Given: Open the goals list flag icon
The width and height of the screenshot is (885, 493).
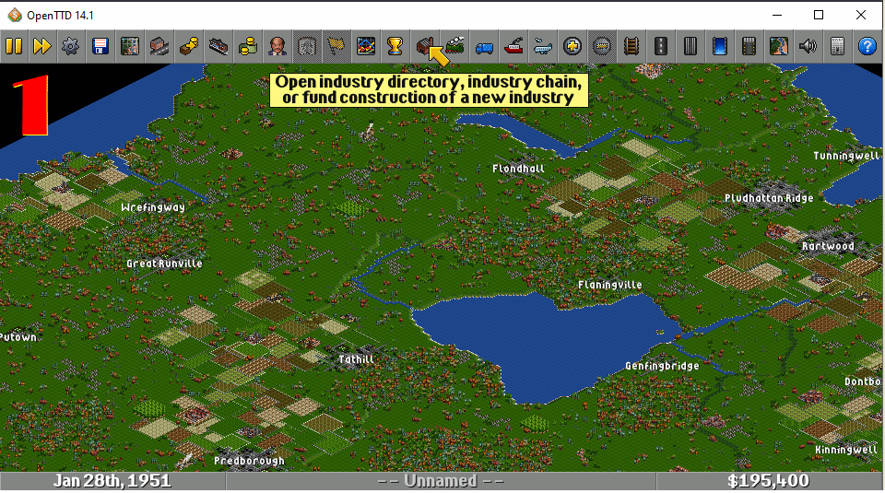Looking at the screenshot, I should pos(336,46).
